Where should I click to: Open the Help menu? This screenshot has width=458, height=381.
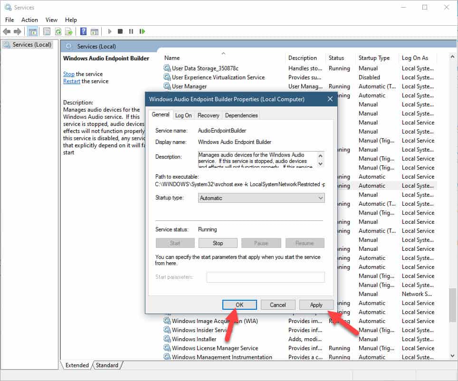(71, 20)
